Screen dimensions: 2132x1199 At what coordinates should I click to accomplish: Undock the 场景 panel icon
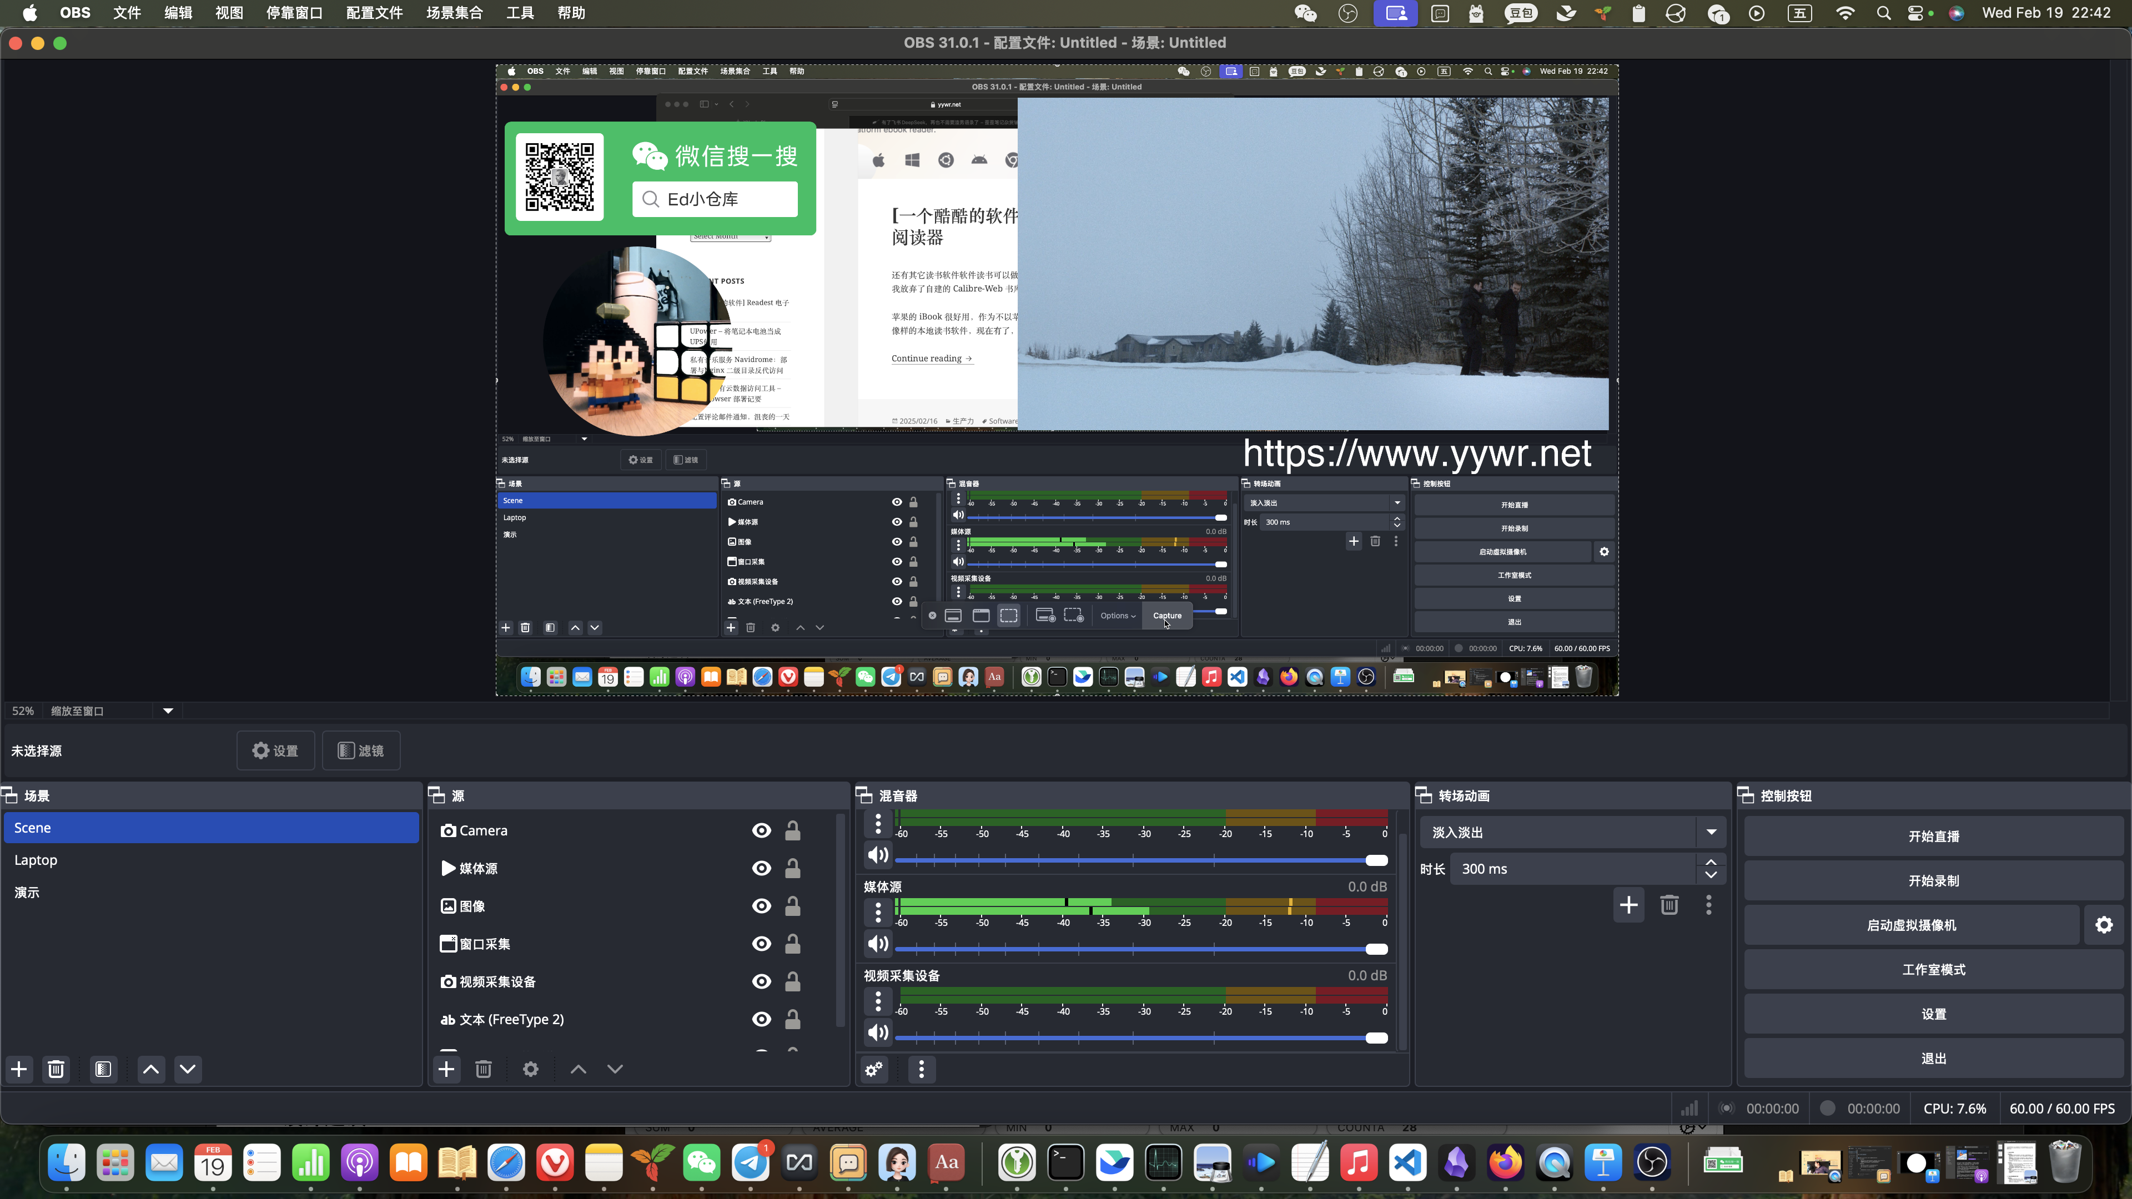(10, 795)
